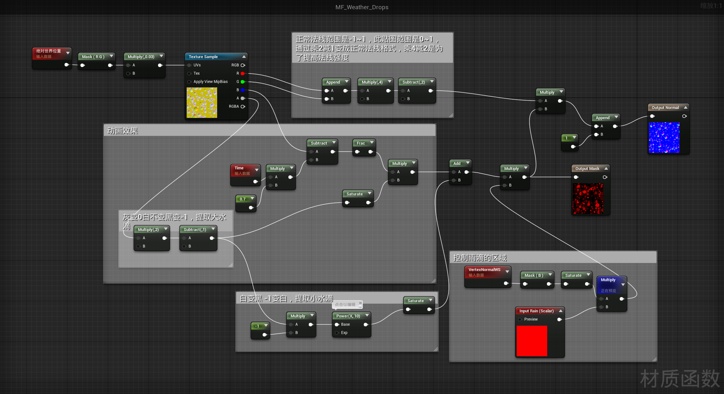Click the Time node output pin
Image resolution: width=724 pixels, height=394 pixels.
point(255,181)
